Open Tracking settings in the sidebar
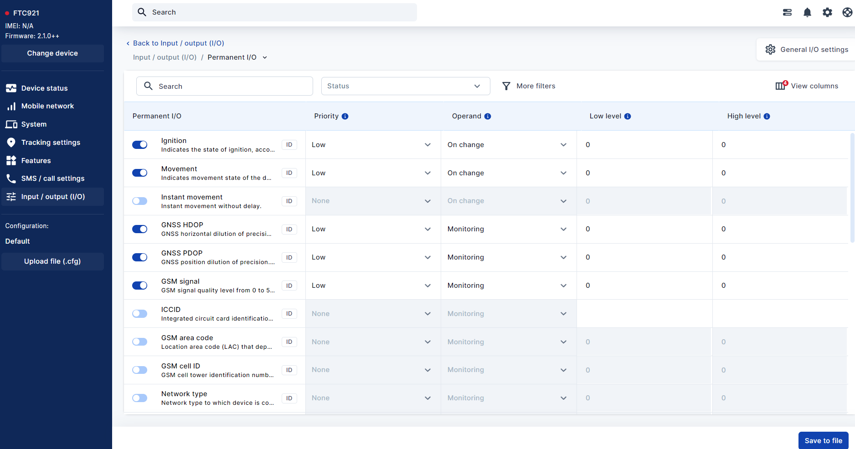Image resolution: width=855 pixels, height=449 pixels. 51,143
